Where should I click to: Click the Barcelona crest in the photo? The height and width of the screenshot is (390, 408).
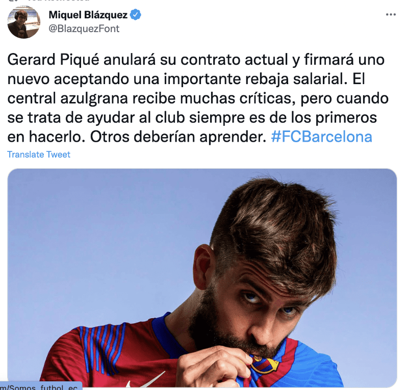pyautogui.click(x=264, y=363)
